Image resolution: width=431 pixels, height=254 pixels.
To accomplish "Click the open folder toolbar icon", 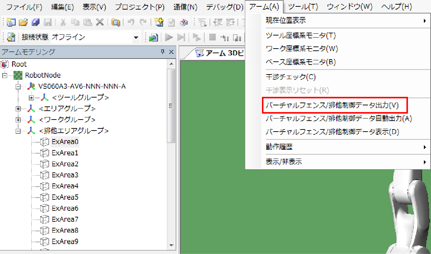I will pyautogui.click(x=23, y=22).
